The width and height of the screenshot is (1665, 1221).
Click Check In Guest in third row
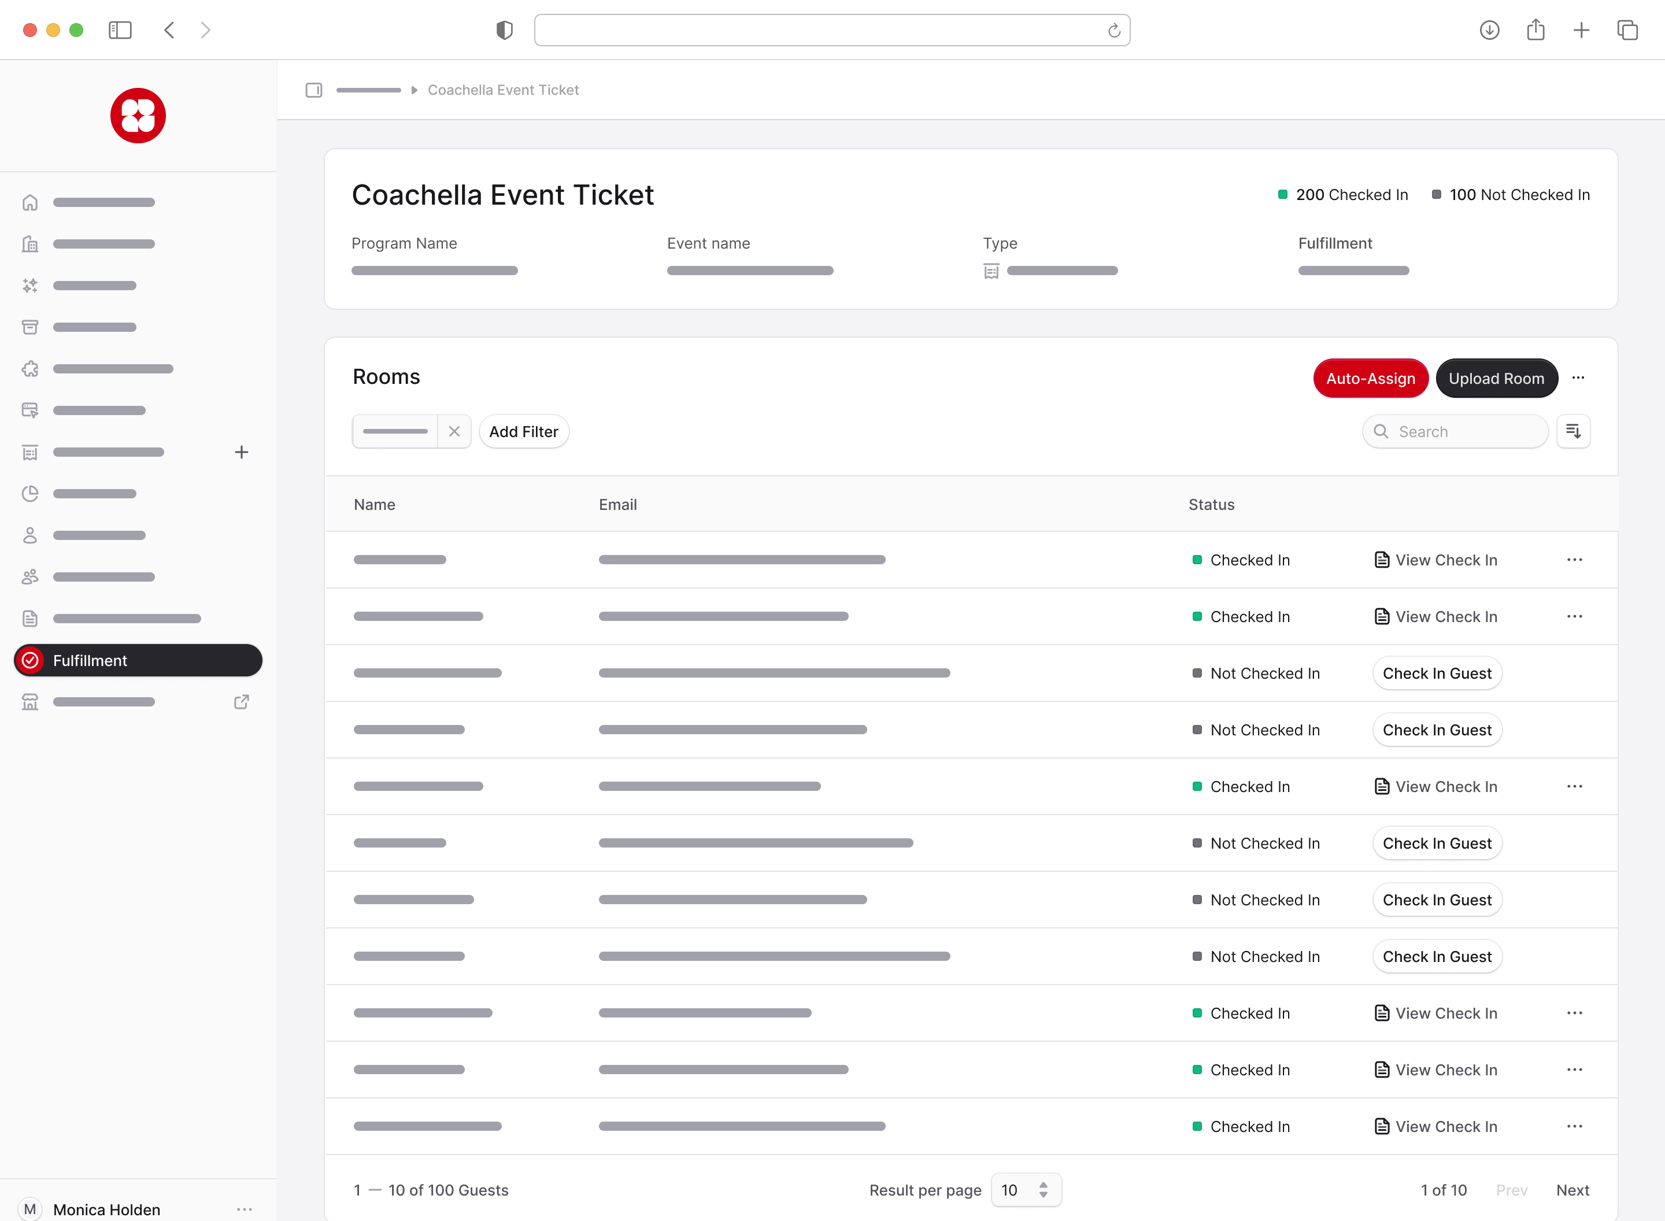pos(1437,674)
